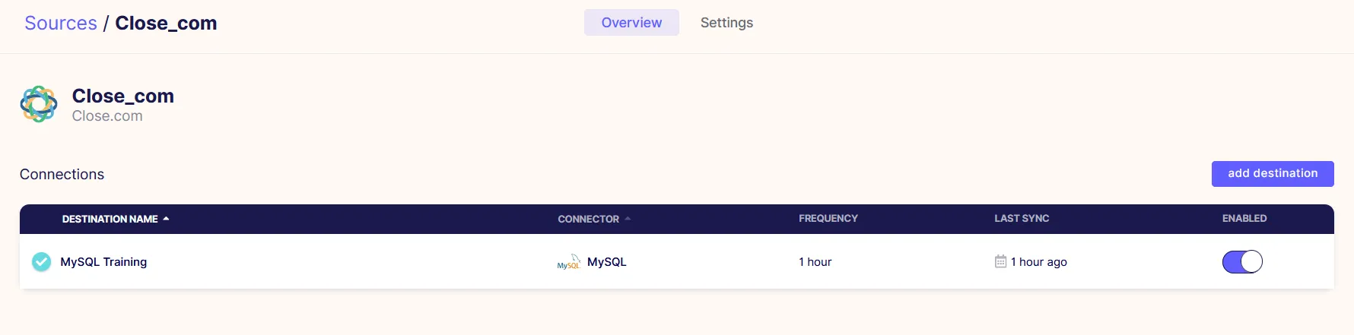Disable the MySQL Training connection toggle
The height and width of the screenshot is (335, 1354).
pos(1242,261)
